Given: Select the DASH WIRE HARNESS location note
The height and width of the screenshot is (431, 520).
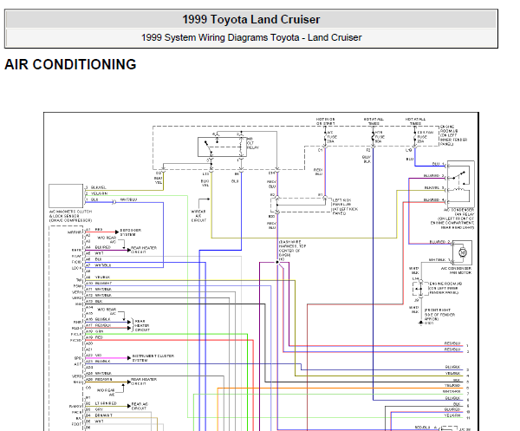Looking at the screenshot, I should [292, 251].
